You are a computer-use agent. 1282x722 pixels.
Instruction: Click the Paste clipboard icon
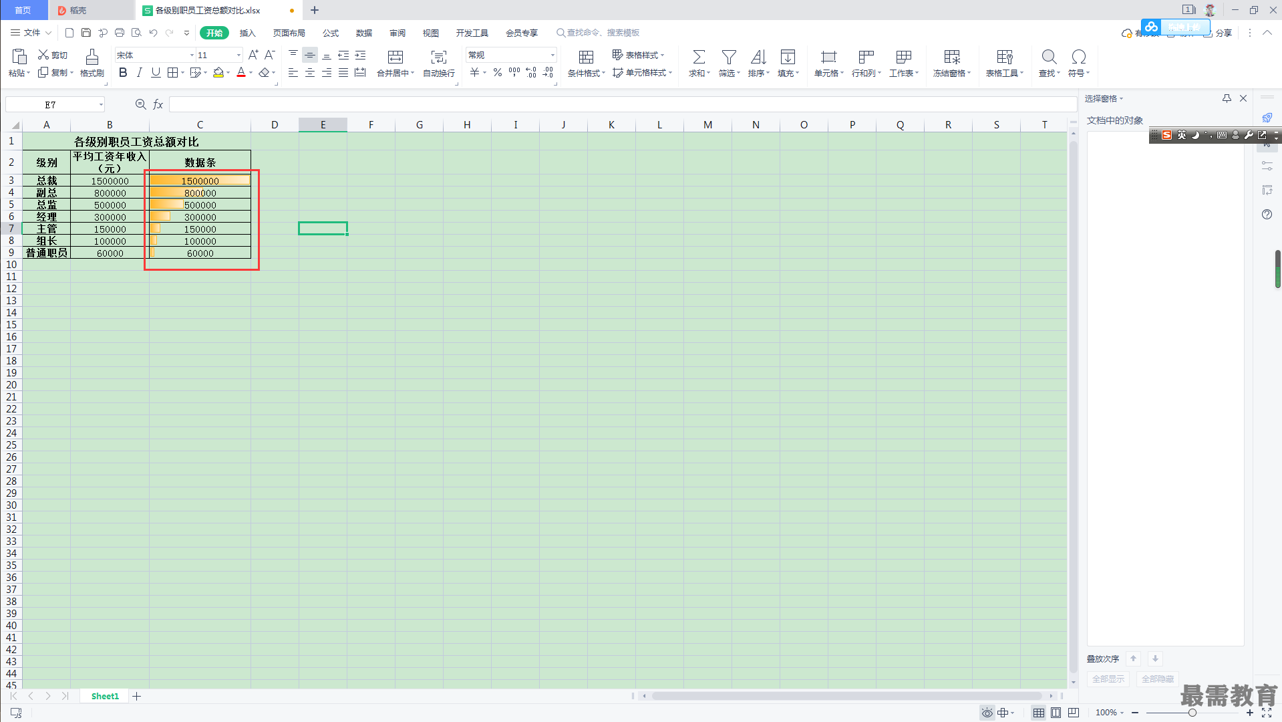coord(19,57)
